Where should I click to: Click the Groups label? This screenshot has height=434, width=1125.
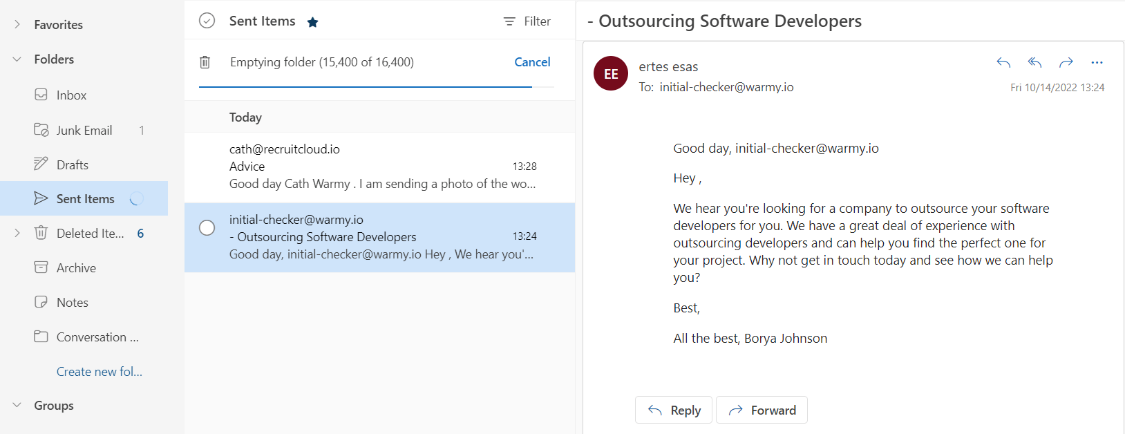[x=54, y=406]
